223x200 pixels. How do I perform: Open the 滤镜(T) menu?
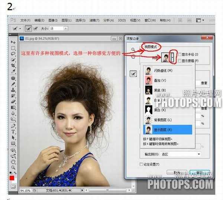(x=93, y=20)
